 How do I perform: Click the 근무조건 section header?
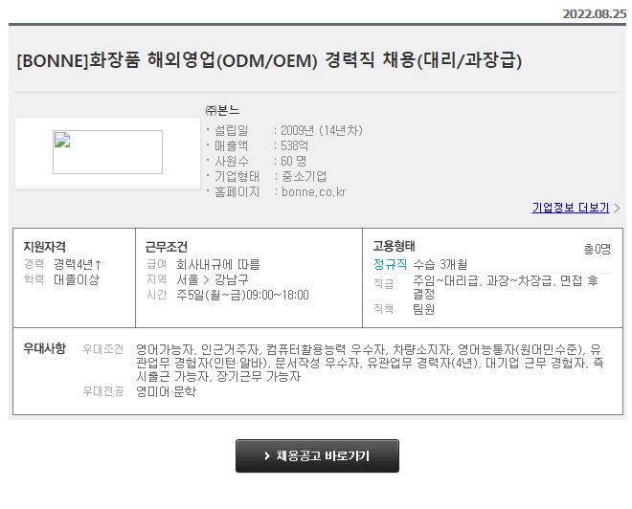point(166,247)
